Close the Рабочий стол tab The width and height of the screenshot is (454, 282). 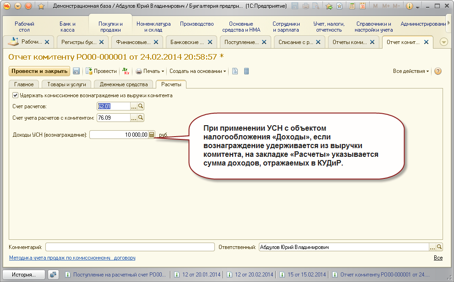point(47,42)
